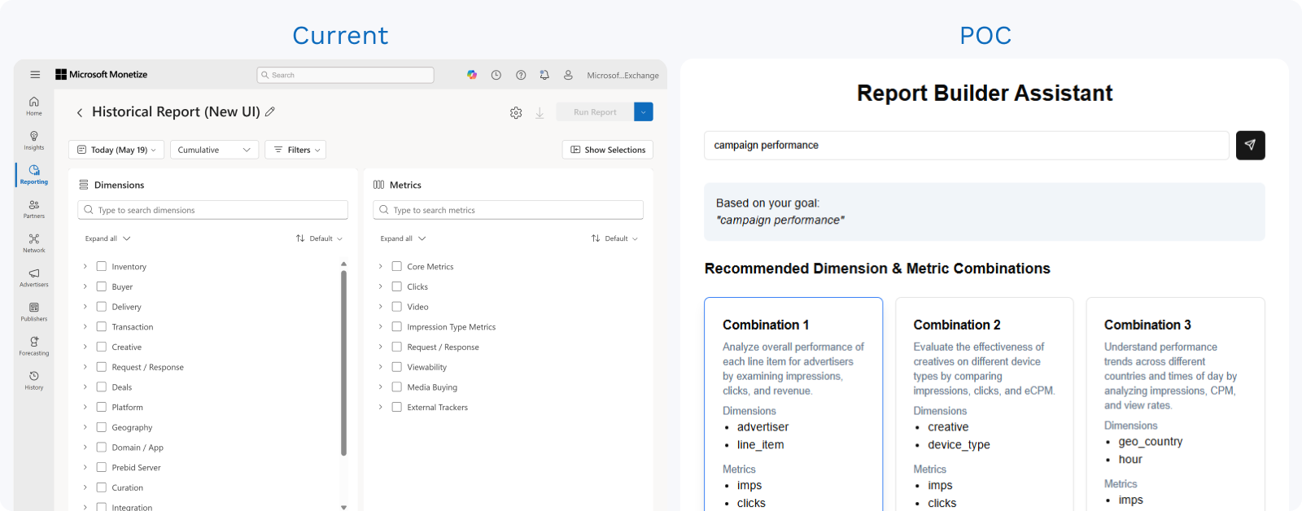1302x511 pixels.
Task: Open Publishers in the sidebar
Action: coord(34,312)
